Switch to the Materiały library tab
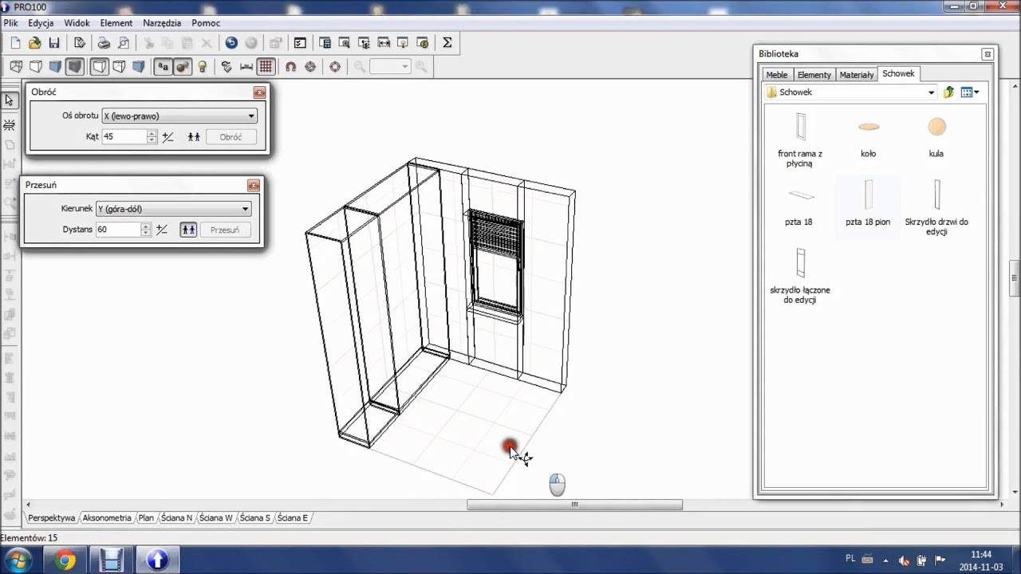Viewport: 1021px width, 574px height. [857, 75]
